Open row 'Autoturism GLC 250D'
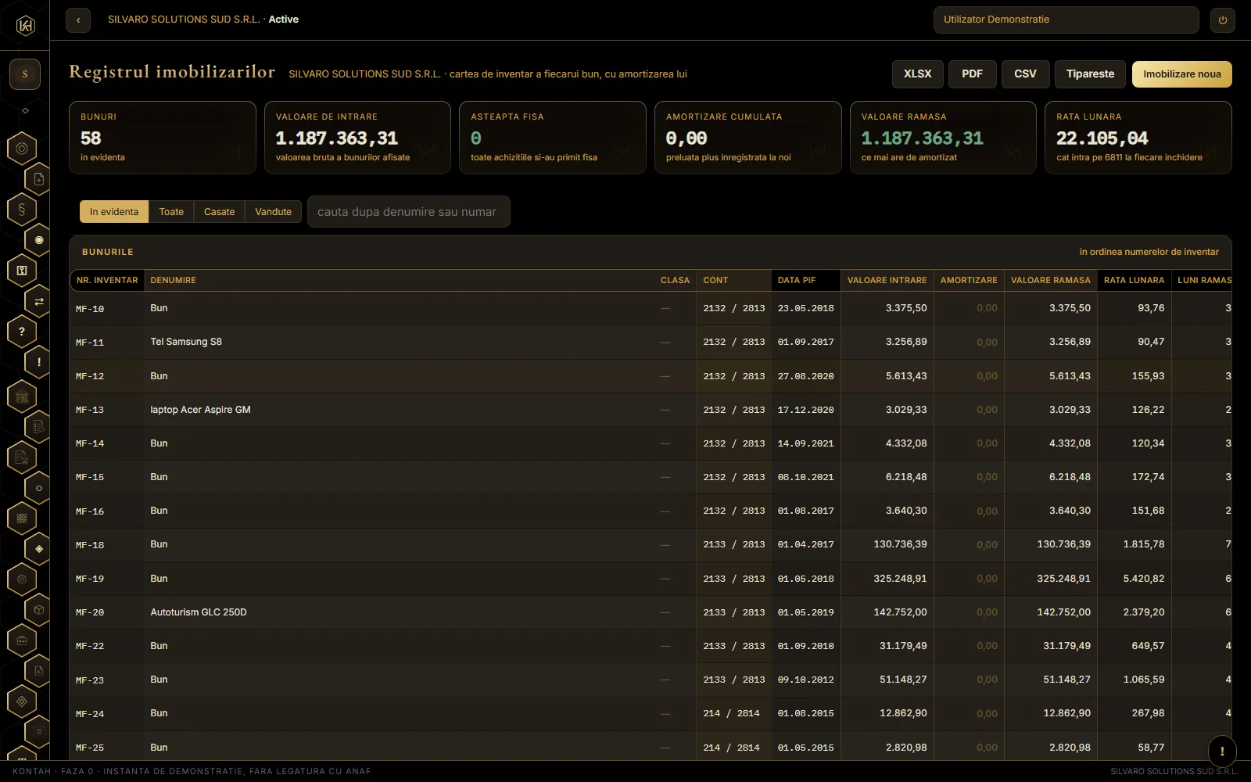This screenshot has height=782, width=1251. [651, 612]
